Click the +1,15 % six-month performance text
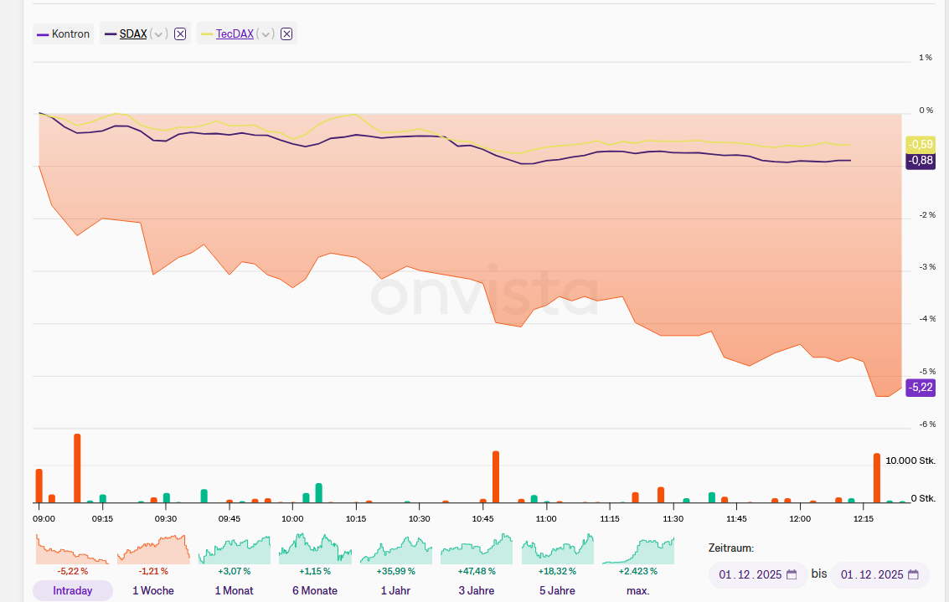This screenshot has width=949, height=602. [315, 571]
